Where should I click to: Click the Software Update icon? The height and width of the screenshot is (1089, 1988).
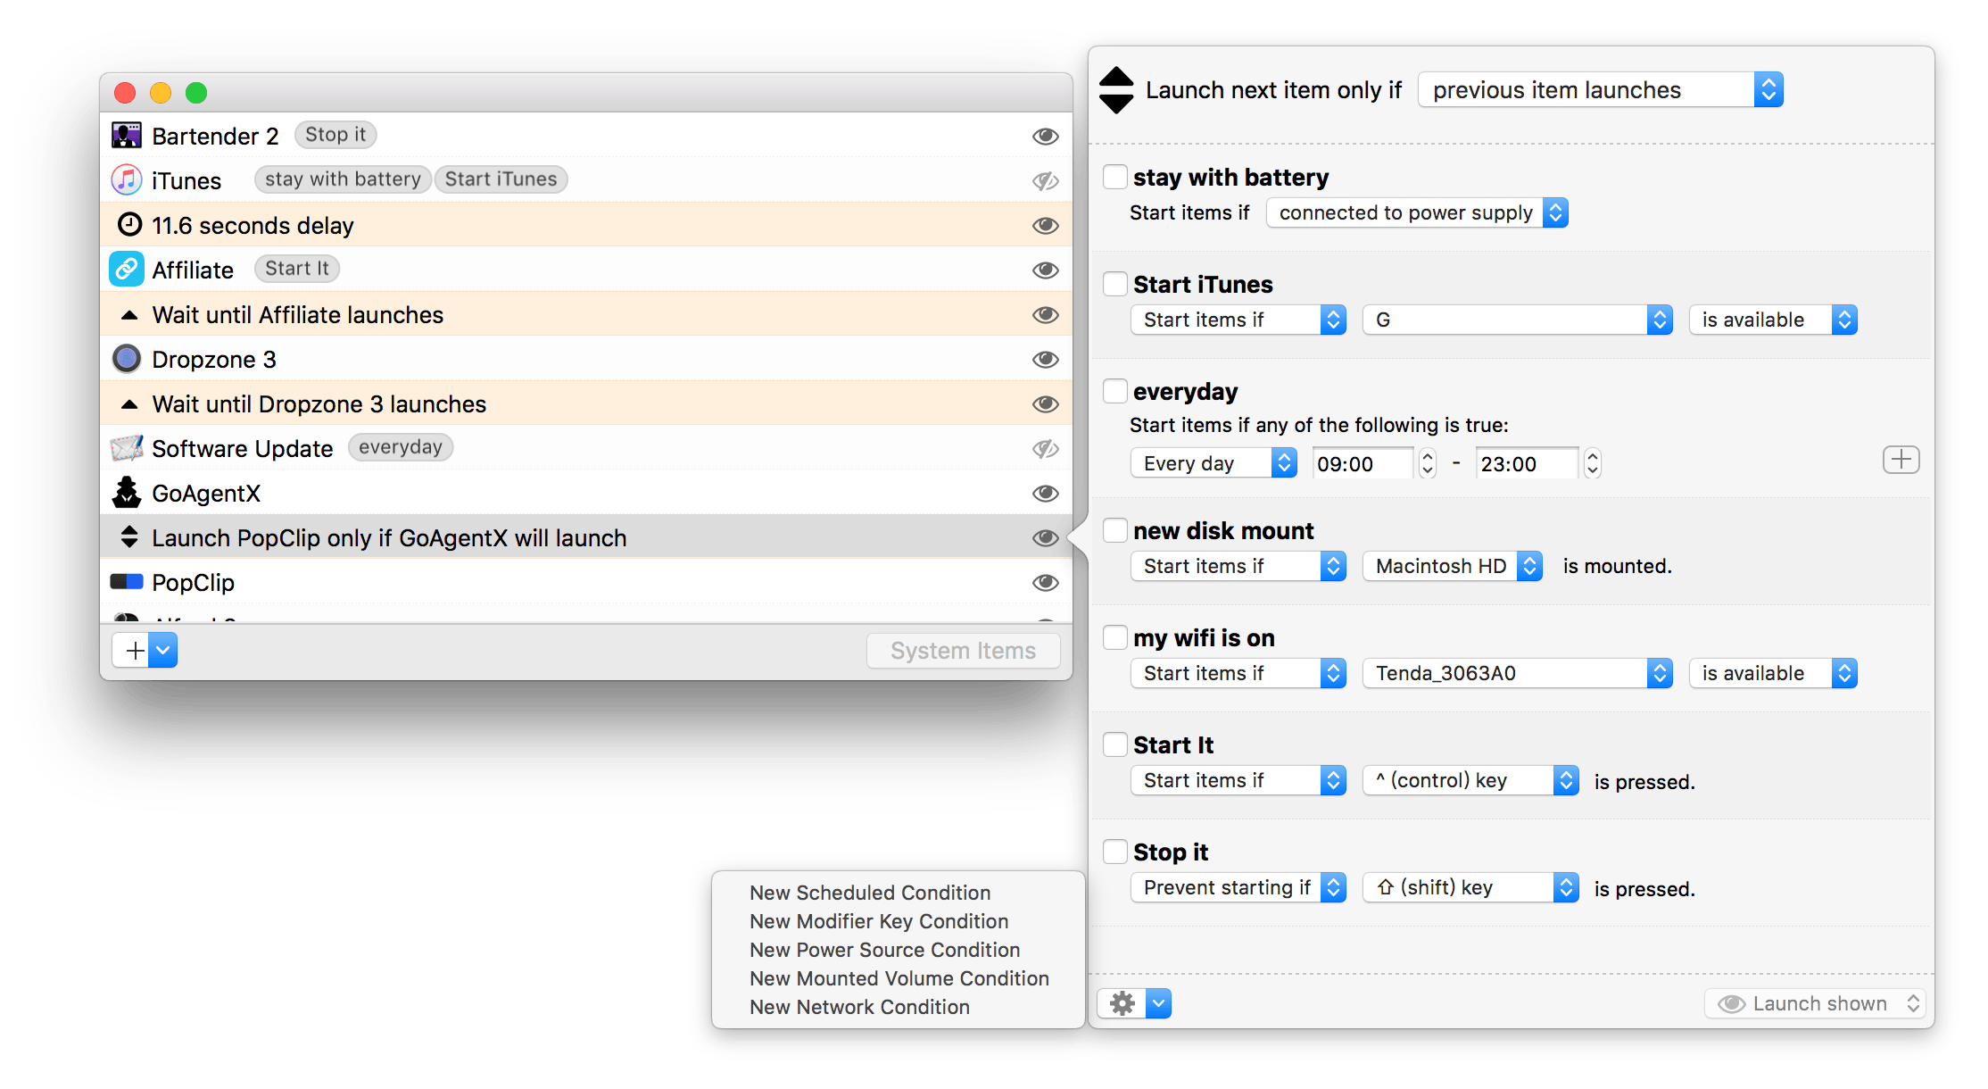tap(126, 448)
